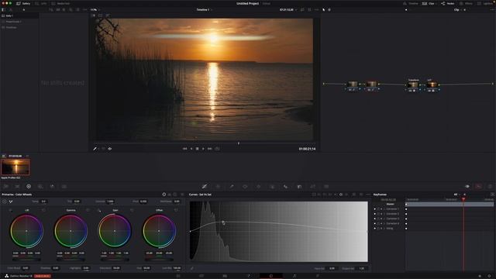Screen dimensions: 496x279
Task: Switch to the Fairlight page
Action: point(294,276)
